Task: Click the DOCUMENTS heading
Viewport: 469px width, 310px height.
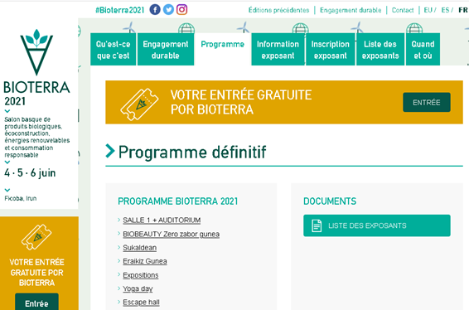Action: point(330,201)
